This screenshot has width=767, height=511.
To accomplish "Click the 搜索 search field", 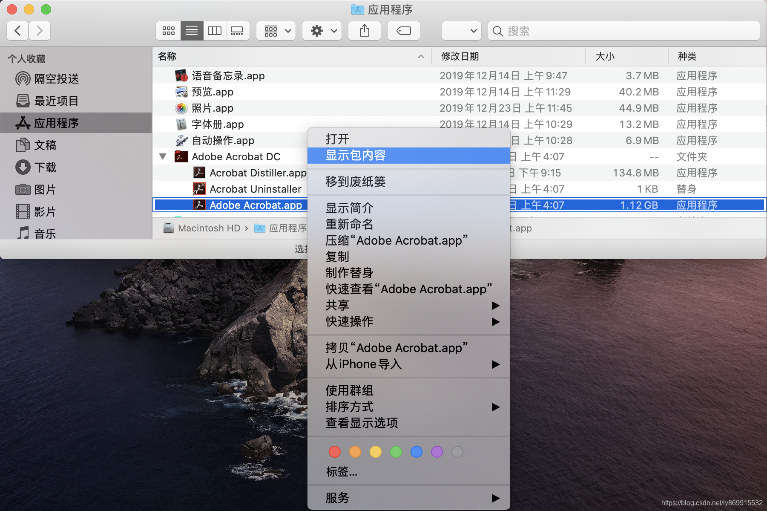I will point(623,31).
